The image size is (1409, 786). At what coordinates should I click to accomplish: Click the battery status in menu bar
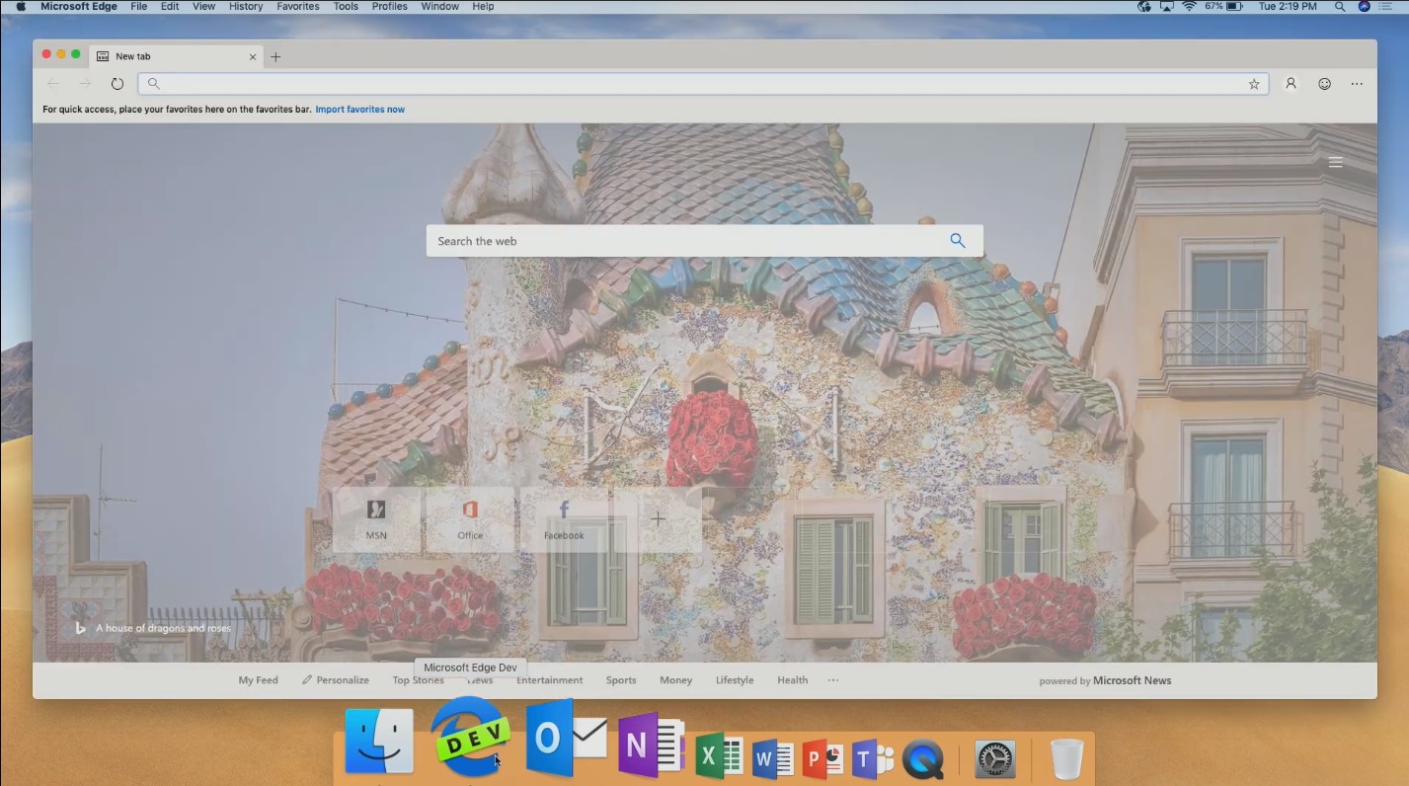pyautogui.click(x=1225, y=6)
